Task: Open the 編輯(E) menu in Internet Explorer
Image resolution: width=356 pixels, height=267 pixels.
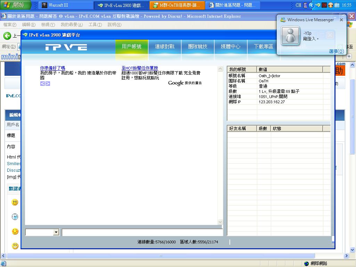Action: [29, 25]
